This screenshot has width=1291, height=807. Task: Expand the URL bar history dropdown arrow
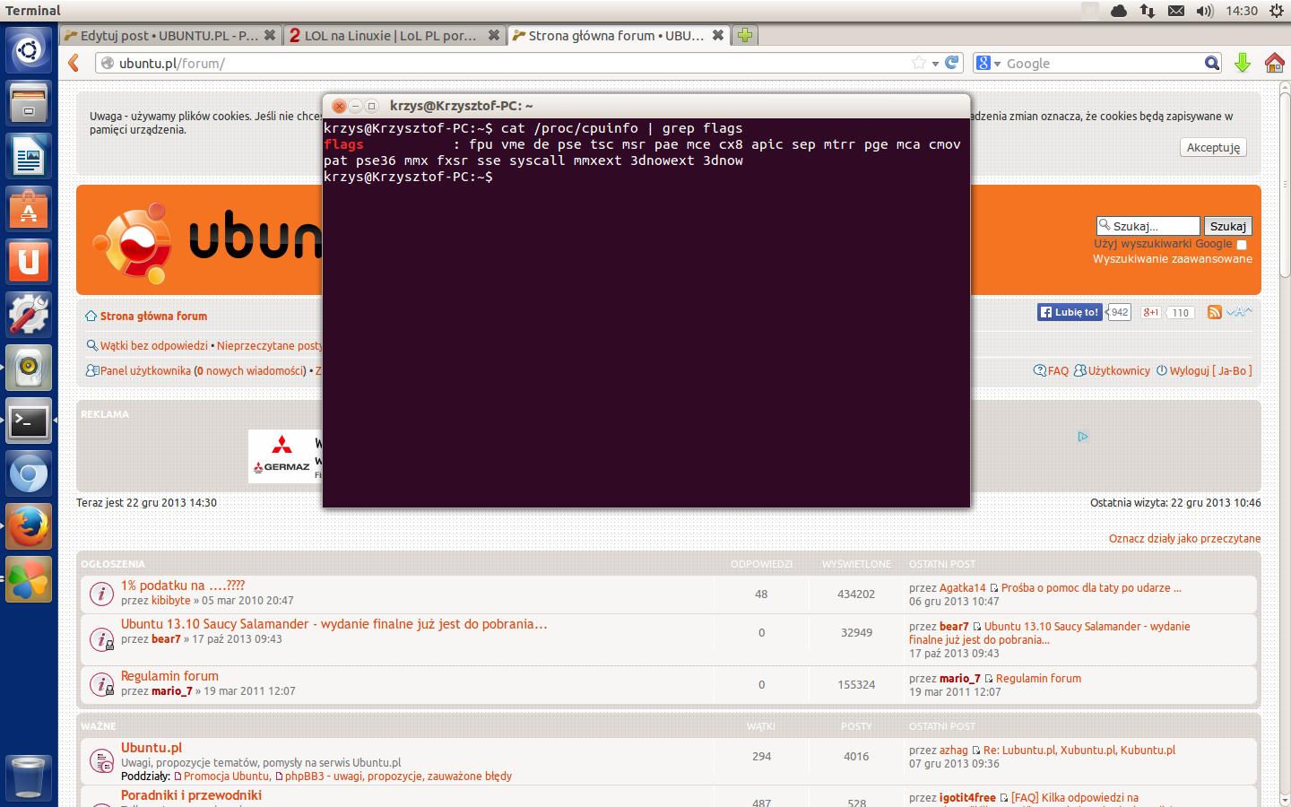point(935,64)
